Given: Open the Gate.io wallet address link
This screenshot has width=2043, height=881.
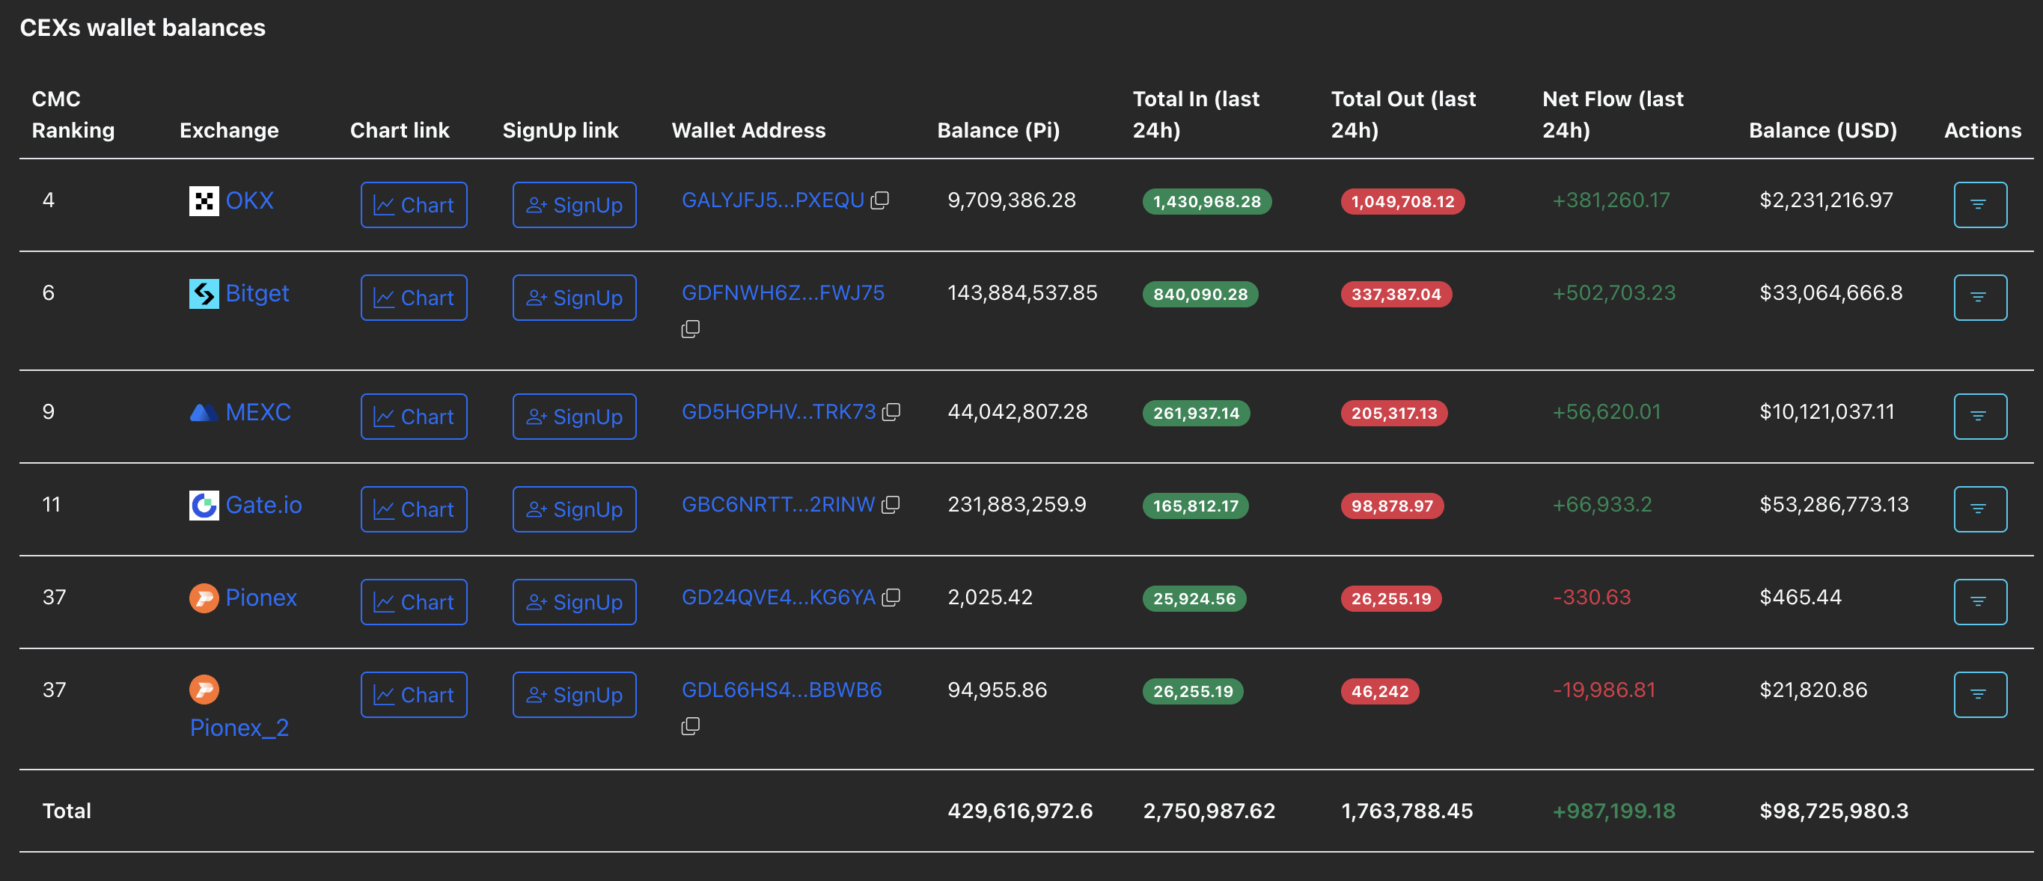Looking at the screenshot, I should coord(778,505).
